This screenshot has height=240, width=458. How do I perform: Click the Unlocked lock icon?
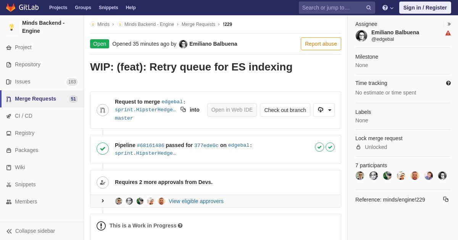click(358, 147)
